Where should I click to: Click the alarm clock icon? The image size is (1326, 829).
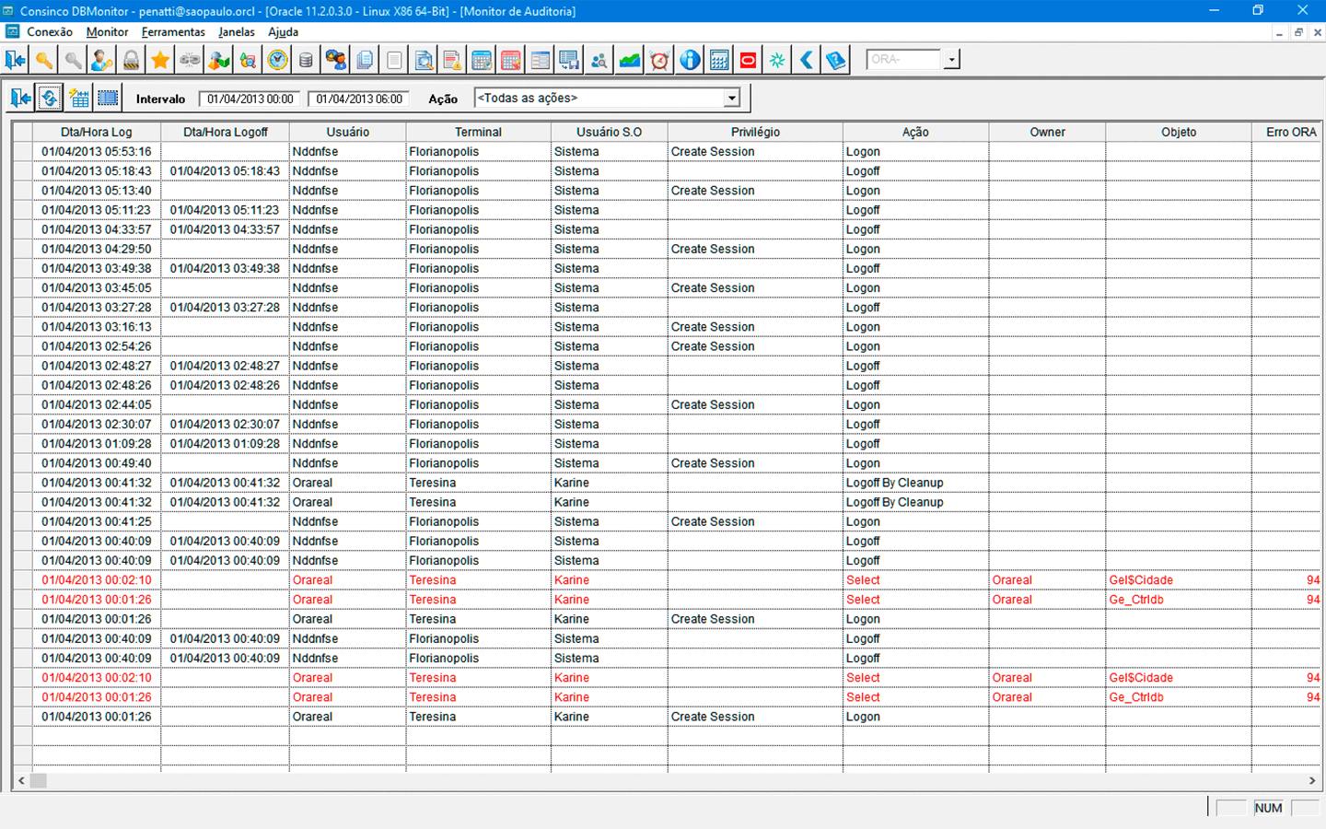659,60
